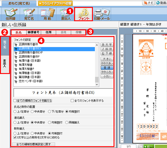167x148 pixels.
Task: Click the font list scroll-down arrow
Action: click(x=97, y=85)
